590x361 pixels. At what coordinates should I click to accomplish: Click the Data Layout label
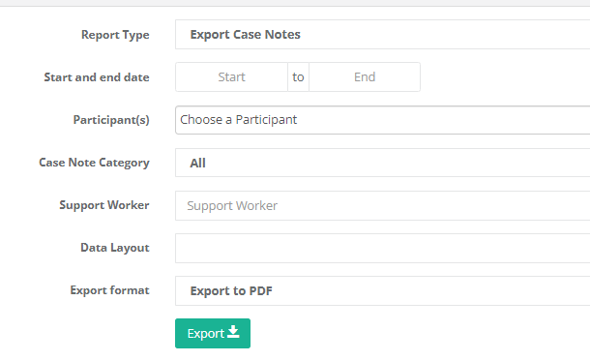[115, 248]
